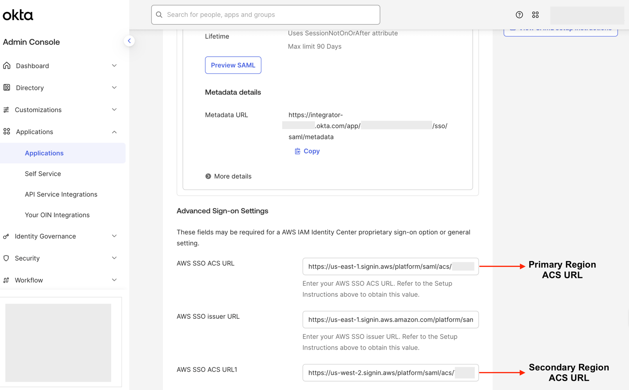Click the Directory contact icon

pyautogui.click(x=7, y=87)
